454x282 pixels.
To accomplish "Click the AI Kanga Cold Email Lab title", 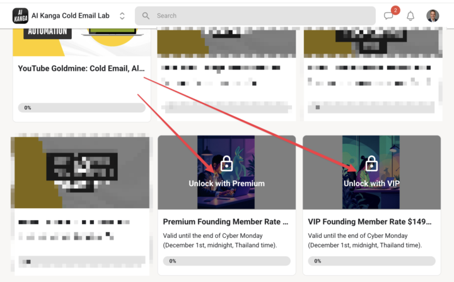I will pos(71,16).
